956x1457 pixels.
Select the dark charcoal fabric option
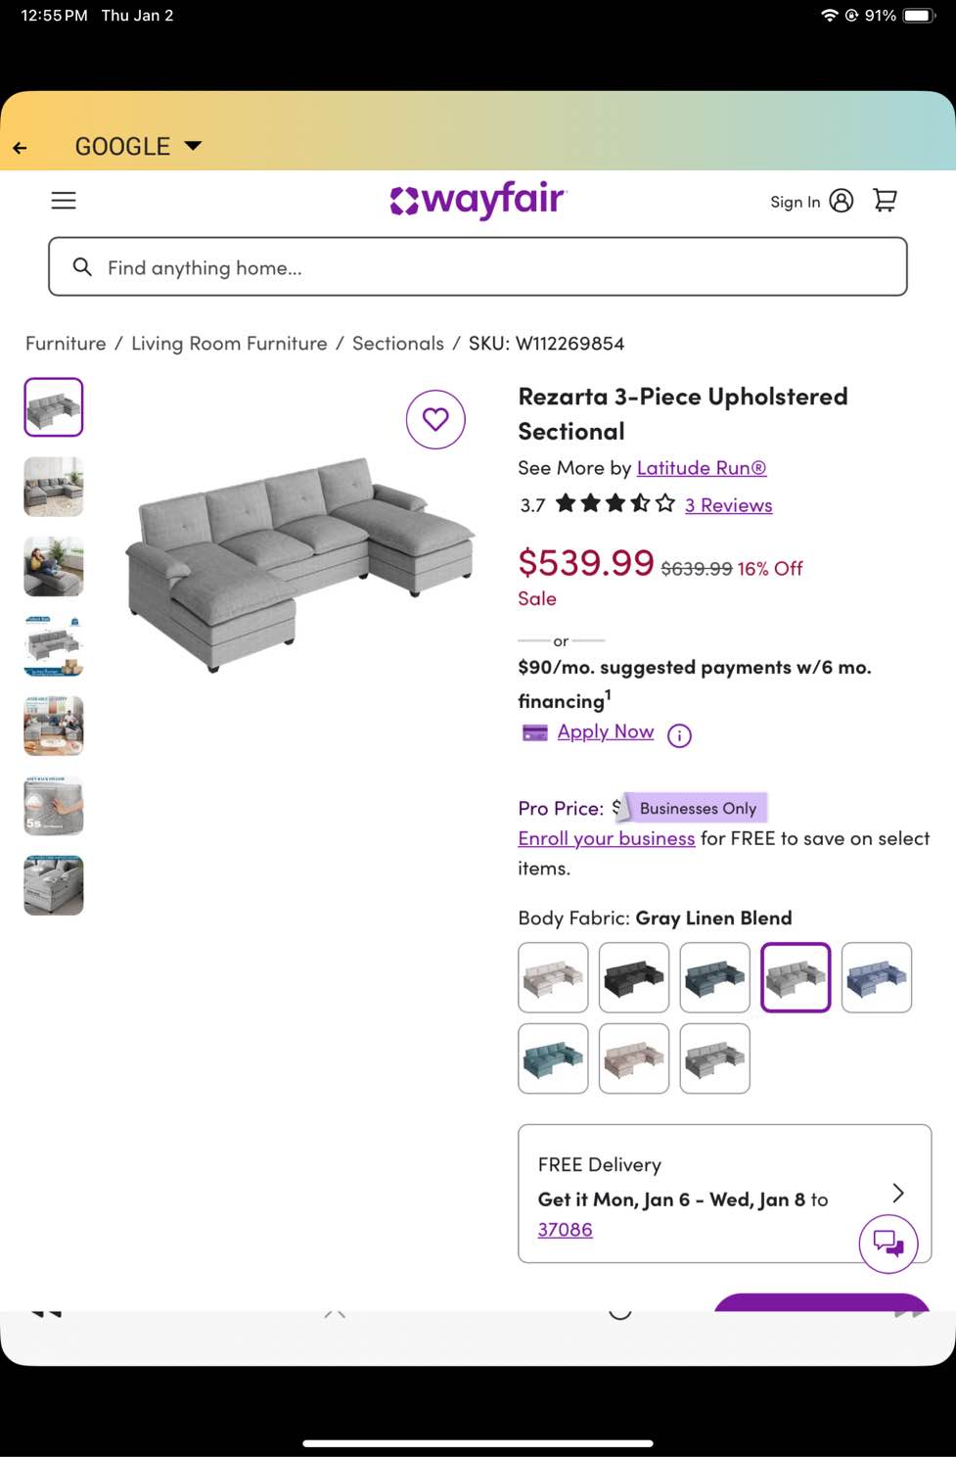(x=633, y=976)
